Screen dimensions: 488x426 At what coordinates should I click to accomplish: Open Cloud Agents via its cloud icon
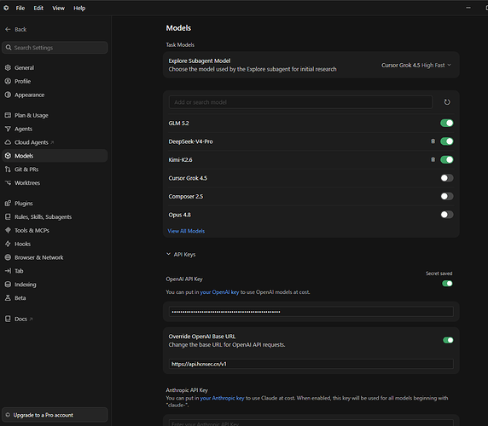point(8,142)
